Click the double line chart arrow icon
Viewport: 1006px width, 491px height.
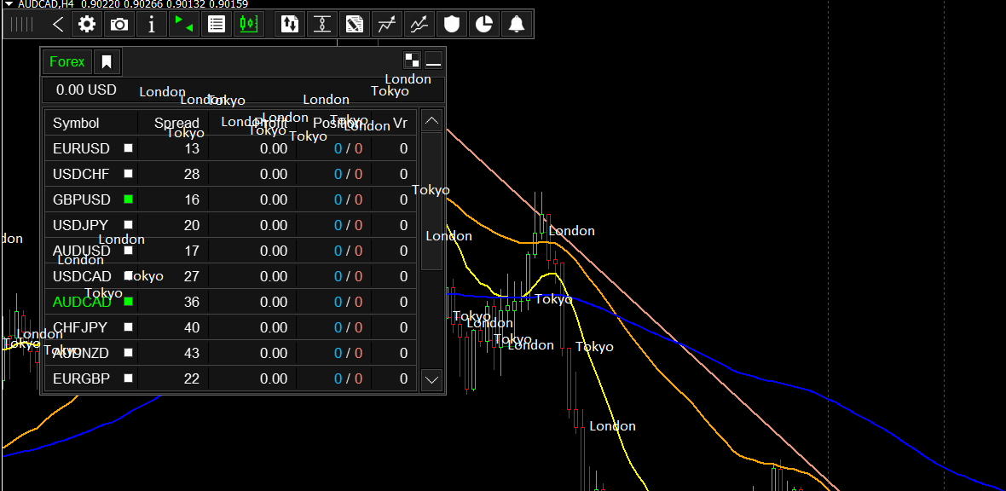pyautogui.click(x=419, y=25)
